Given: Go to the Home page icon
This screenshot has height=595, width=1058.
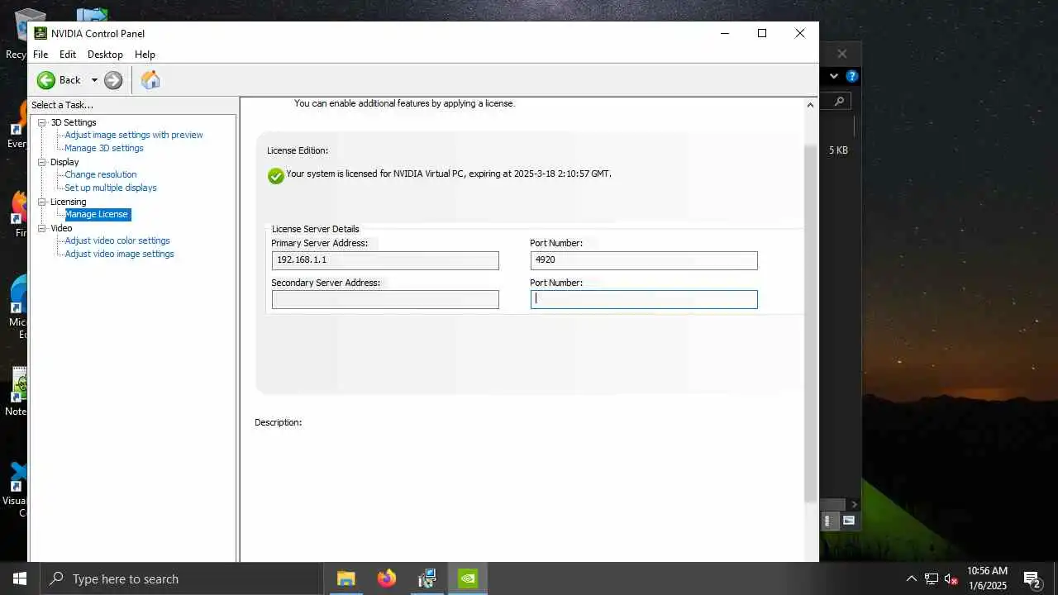Looking at the screenshot, I should (150, 80).
